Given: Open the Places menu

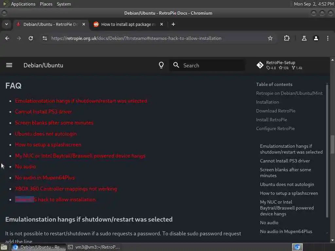Looking at the screenshot, I should 46,4.
